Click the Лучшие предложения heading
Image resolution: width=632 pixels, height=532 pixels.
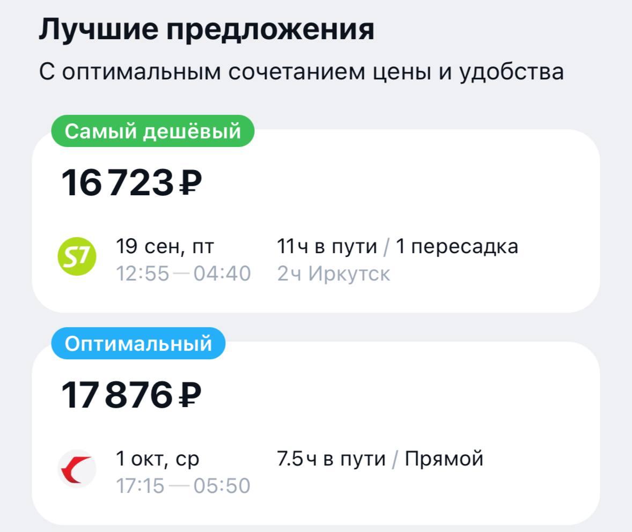pyautogui.click(x=207, y=30)
